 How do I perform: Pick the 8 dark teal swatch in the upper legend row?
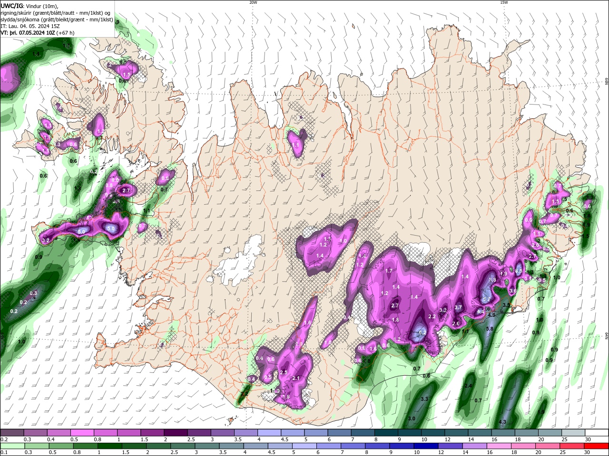pos(386,432)
